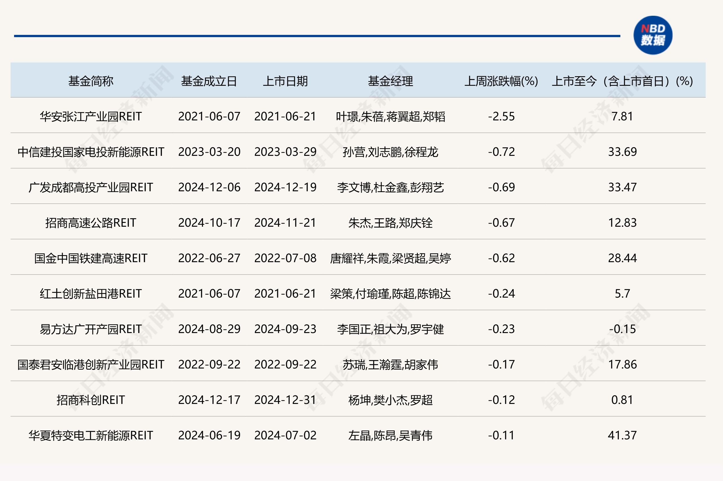Select listing date 2022-07-08
The image size is (723, 481).
tap(285, 258)
